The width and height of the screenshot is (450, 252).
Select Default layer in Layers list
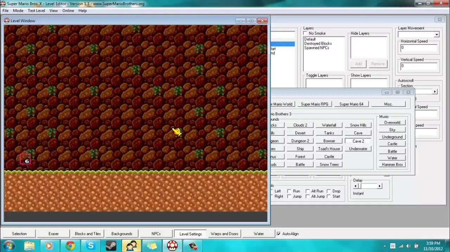(310, 39)
